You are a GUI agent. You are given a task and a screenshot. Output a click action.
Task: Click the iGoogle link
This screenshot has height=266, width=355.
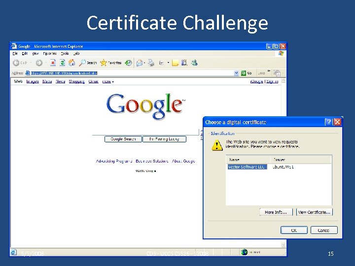click(x=257, y=81)
